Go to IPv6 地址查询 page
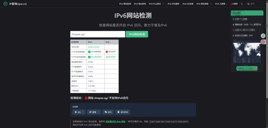The image size is (268, 128). click(x=140, y=4)
